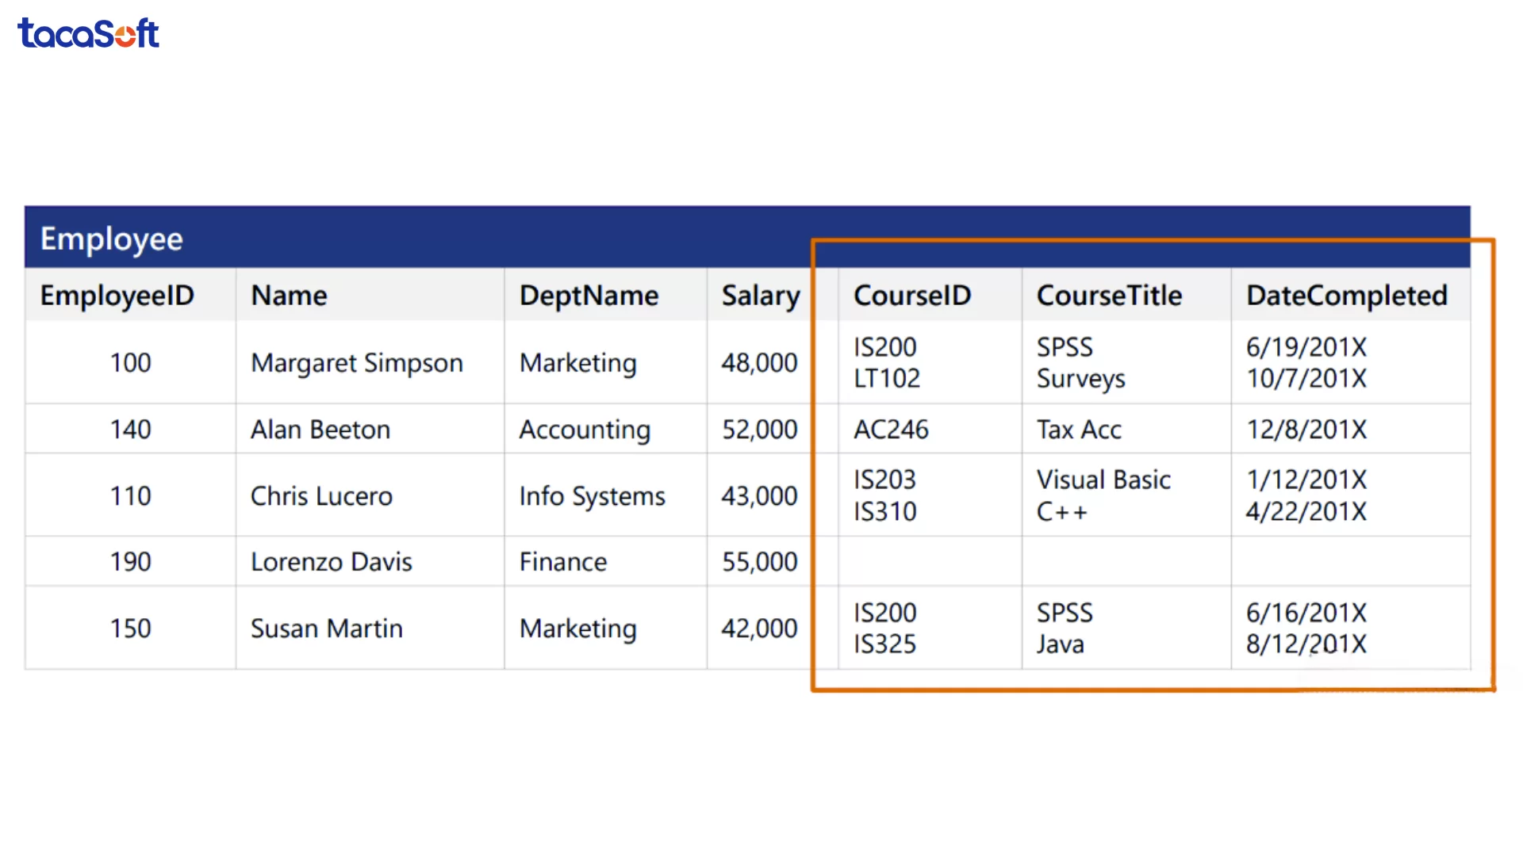Click the AC246 course ID cell
The height and width of the screenshot is (856, 1523).
[x=891, y=430]
